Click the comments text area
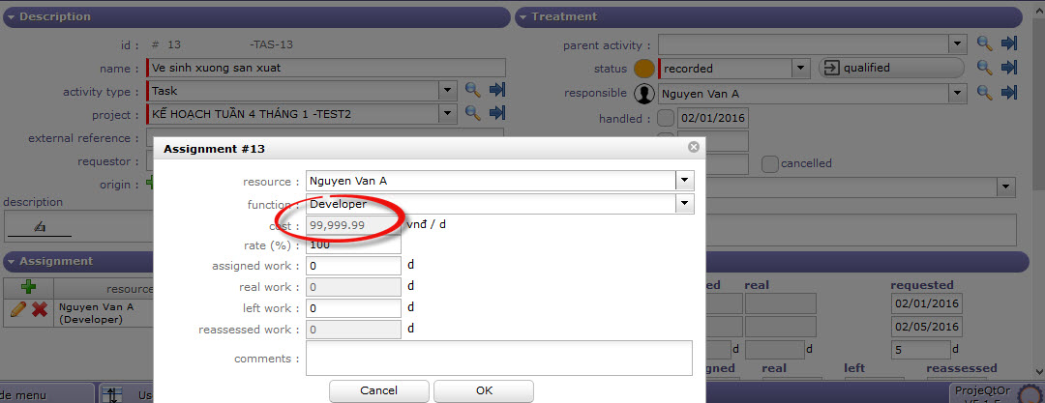 coord(499,359)
